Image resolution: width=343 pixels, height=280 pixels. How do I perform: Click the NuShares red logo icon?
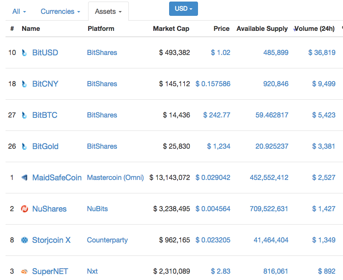24,209
